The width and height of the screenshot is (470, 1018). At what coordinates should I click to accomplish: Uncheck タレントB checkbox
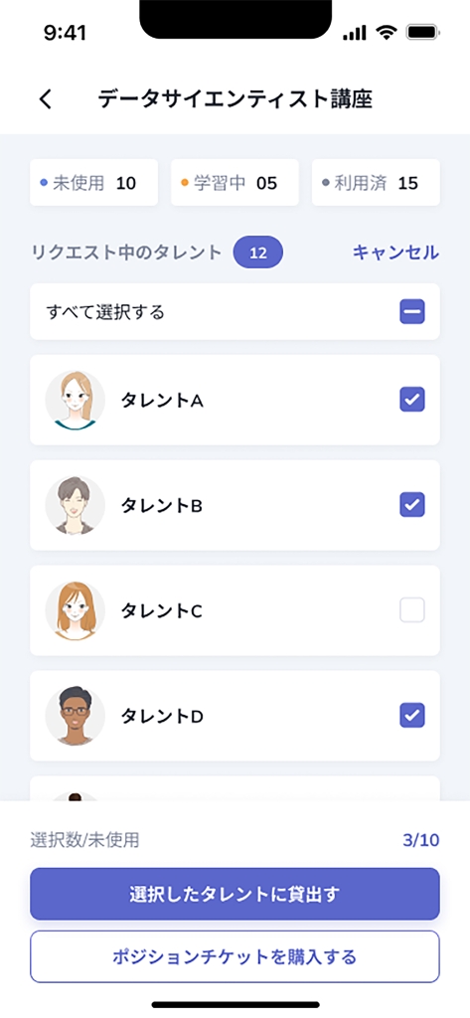tap(412, 504)
